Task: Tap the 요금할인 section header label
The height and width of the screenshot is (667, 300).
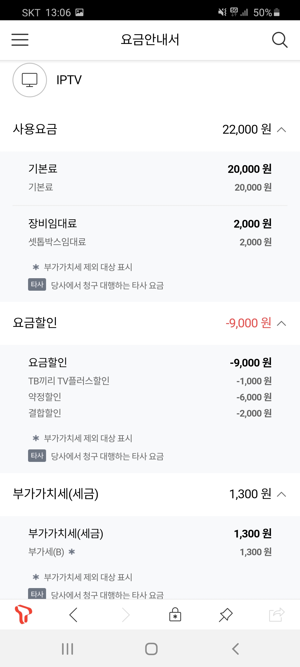Action: click(x=35, y=323)
